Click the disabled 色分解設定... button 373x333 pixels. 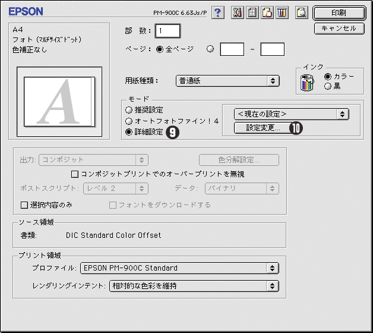click(x=239, y=160)
